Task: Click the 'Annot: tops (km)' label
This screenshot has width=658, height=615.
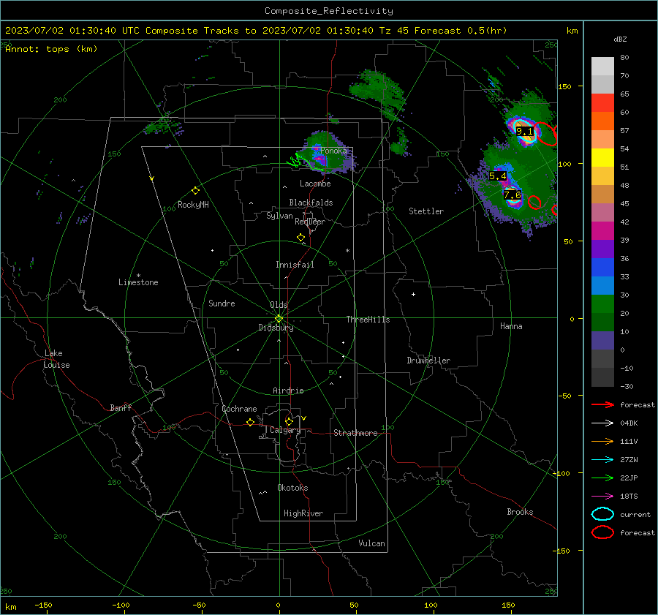Action: pyautogui.click(x=51, y=49)
